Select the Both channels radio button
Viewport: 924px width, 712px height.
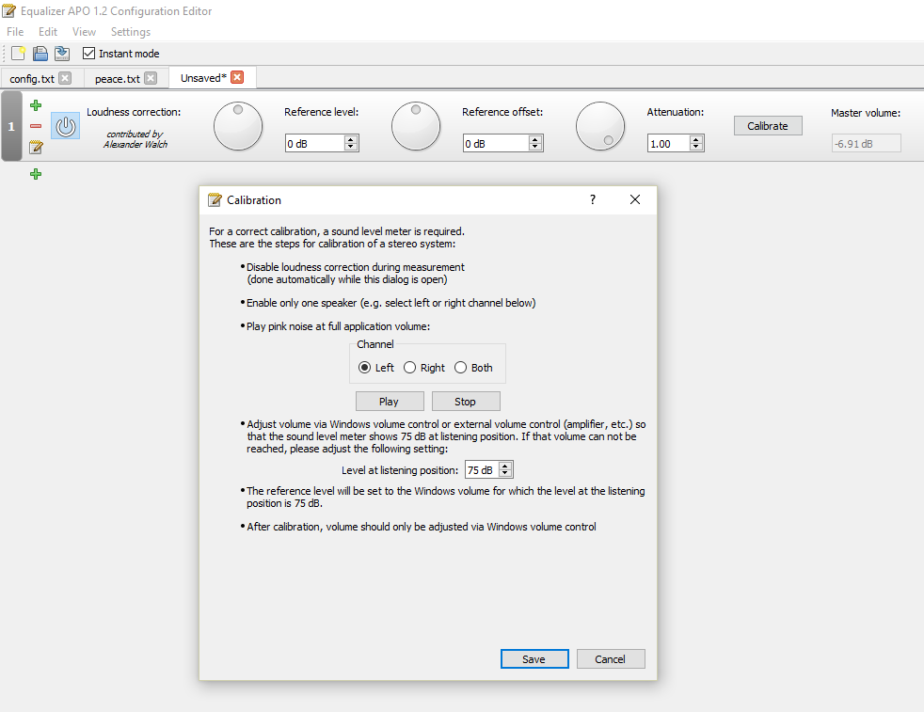point(460,368)
